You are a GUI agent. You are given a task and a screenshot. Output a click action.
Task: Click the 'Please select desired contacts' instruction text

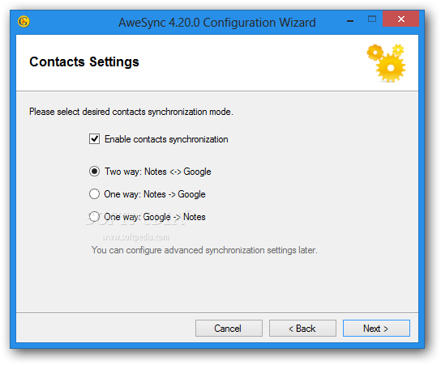pos(131,112)
